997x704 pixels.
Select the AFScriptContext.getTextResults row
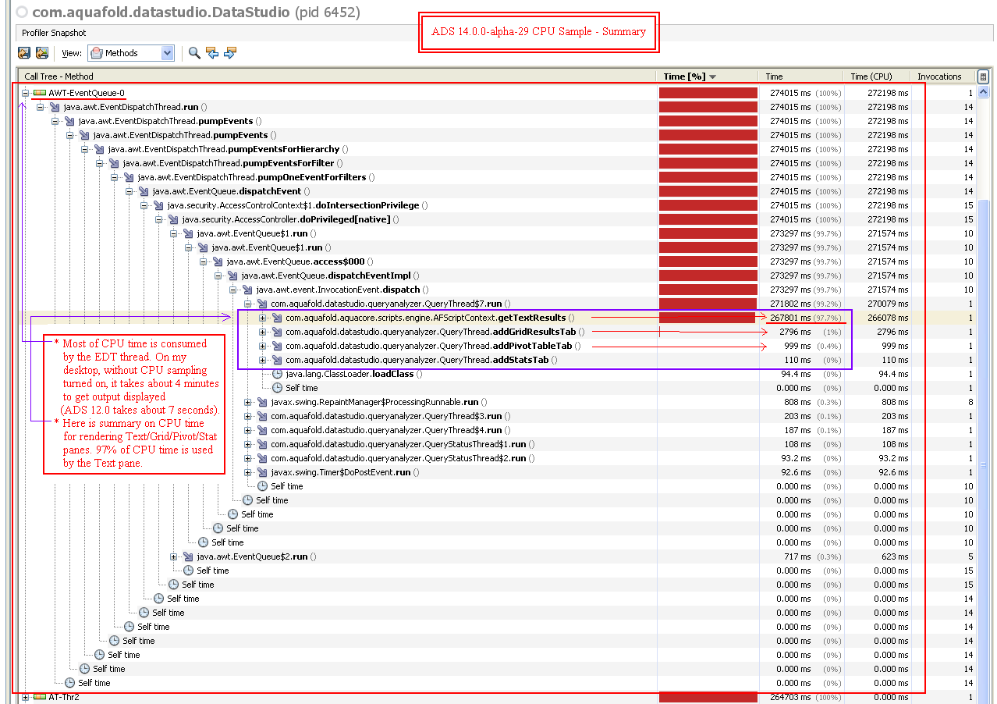point(496,318)
